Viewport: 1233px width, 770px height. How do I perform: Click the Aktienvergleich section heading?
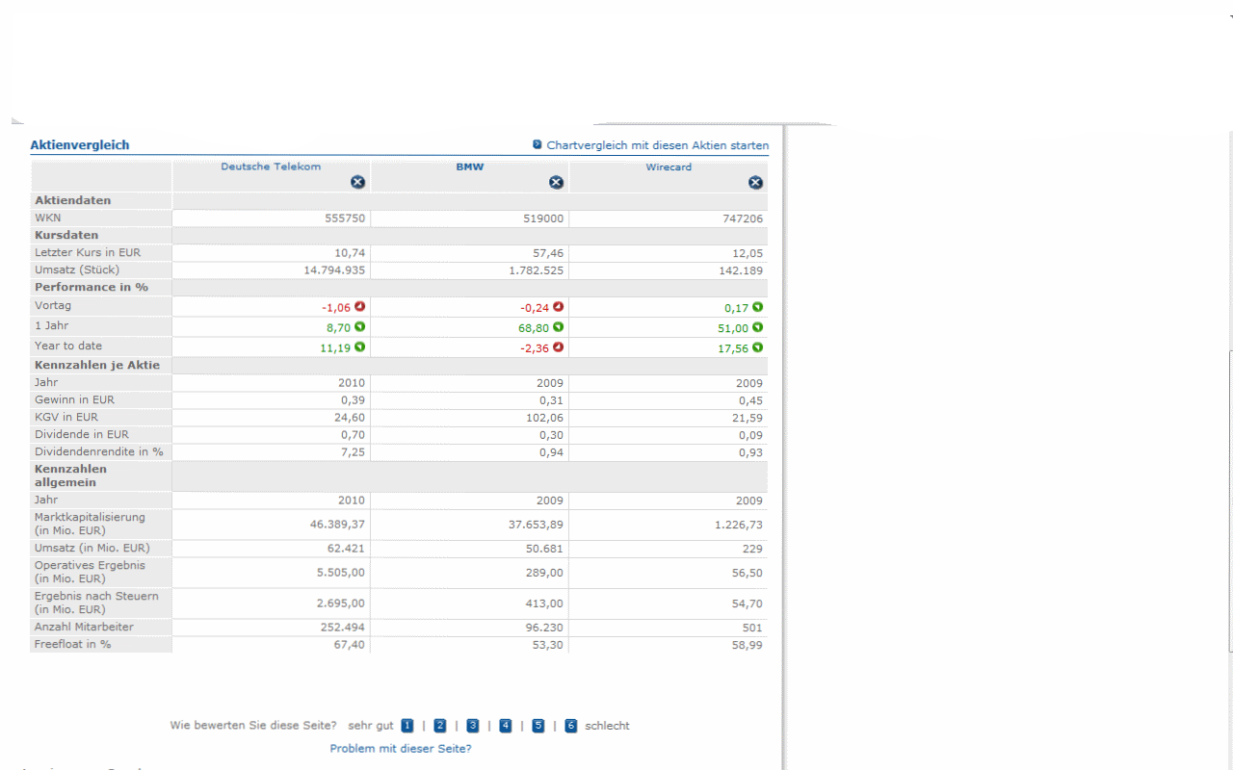coord(78,143)
